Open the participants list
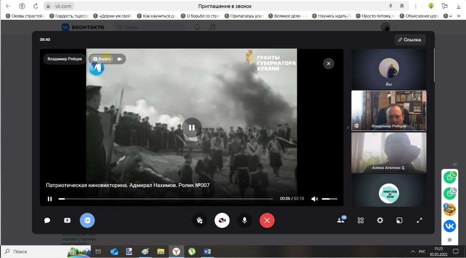 tap(341, 220)
